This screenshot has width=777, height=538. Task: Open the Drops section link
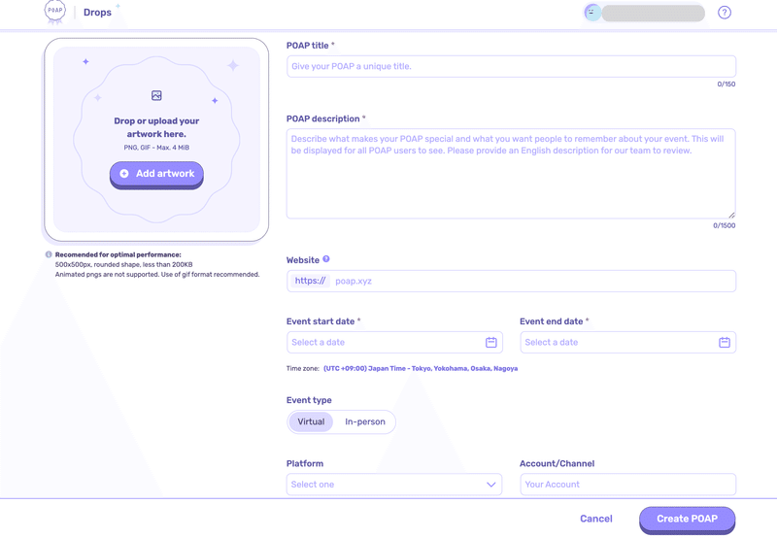[x=97, y=13]
